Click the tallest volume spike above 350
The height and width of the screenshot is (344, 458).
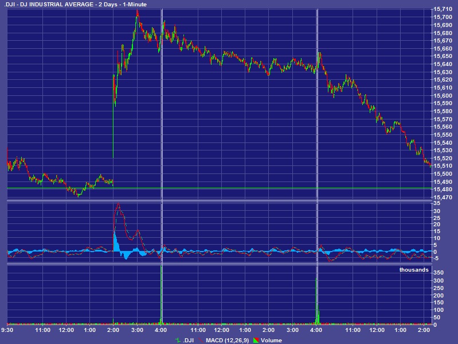[161, 294]
